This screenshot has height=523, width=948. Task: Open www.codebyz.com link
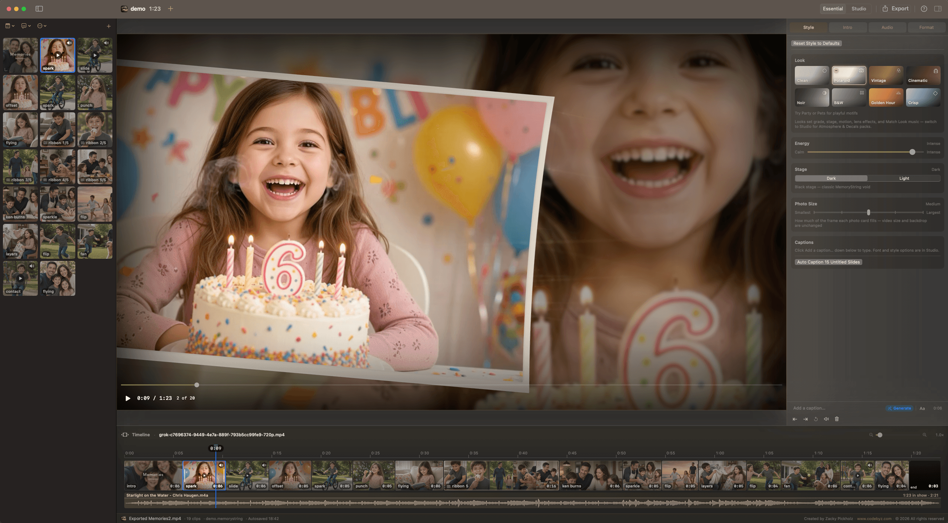point(874,519)
